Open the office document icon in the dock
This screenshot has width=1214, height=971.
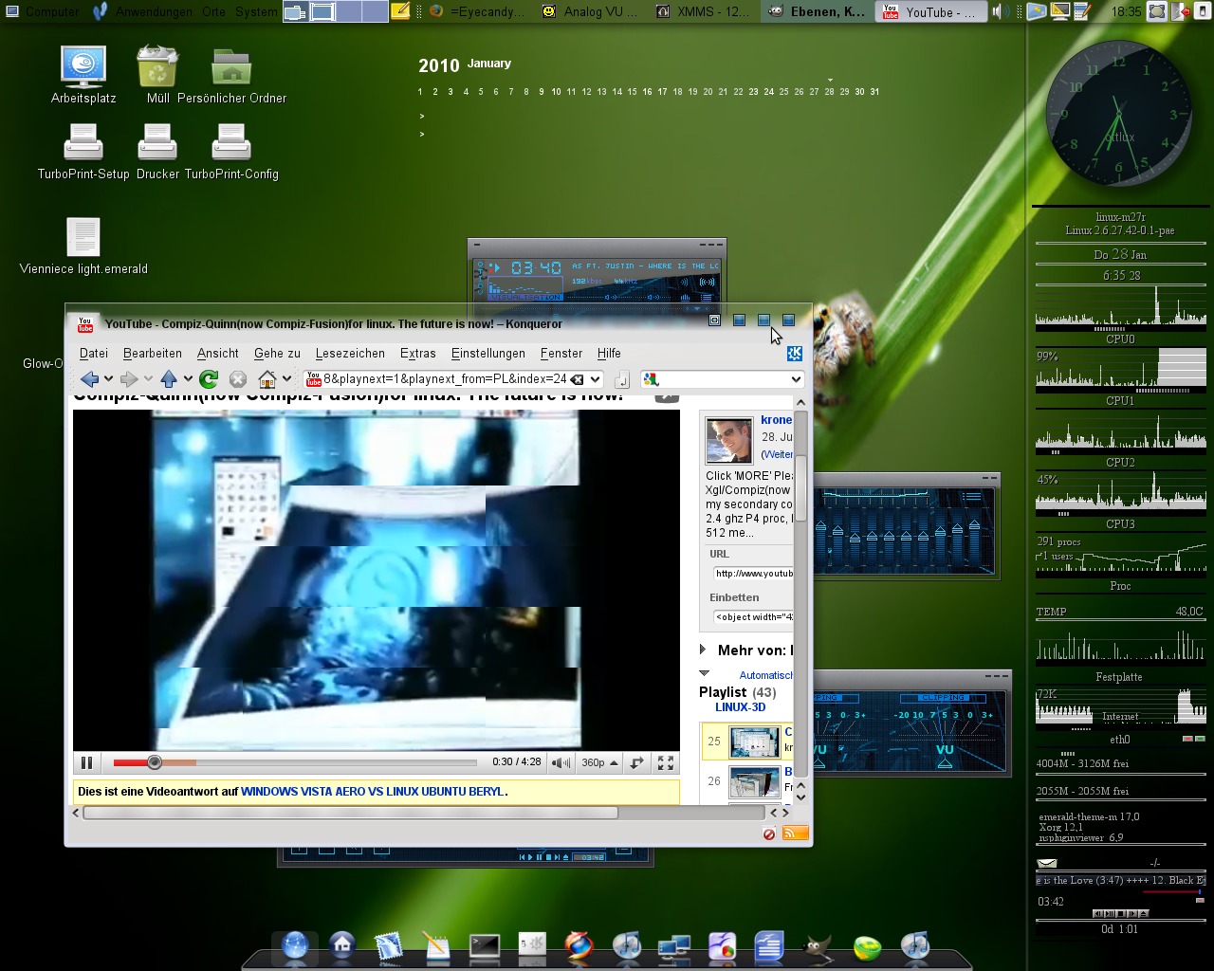[x=768, y=945]
